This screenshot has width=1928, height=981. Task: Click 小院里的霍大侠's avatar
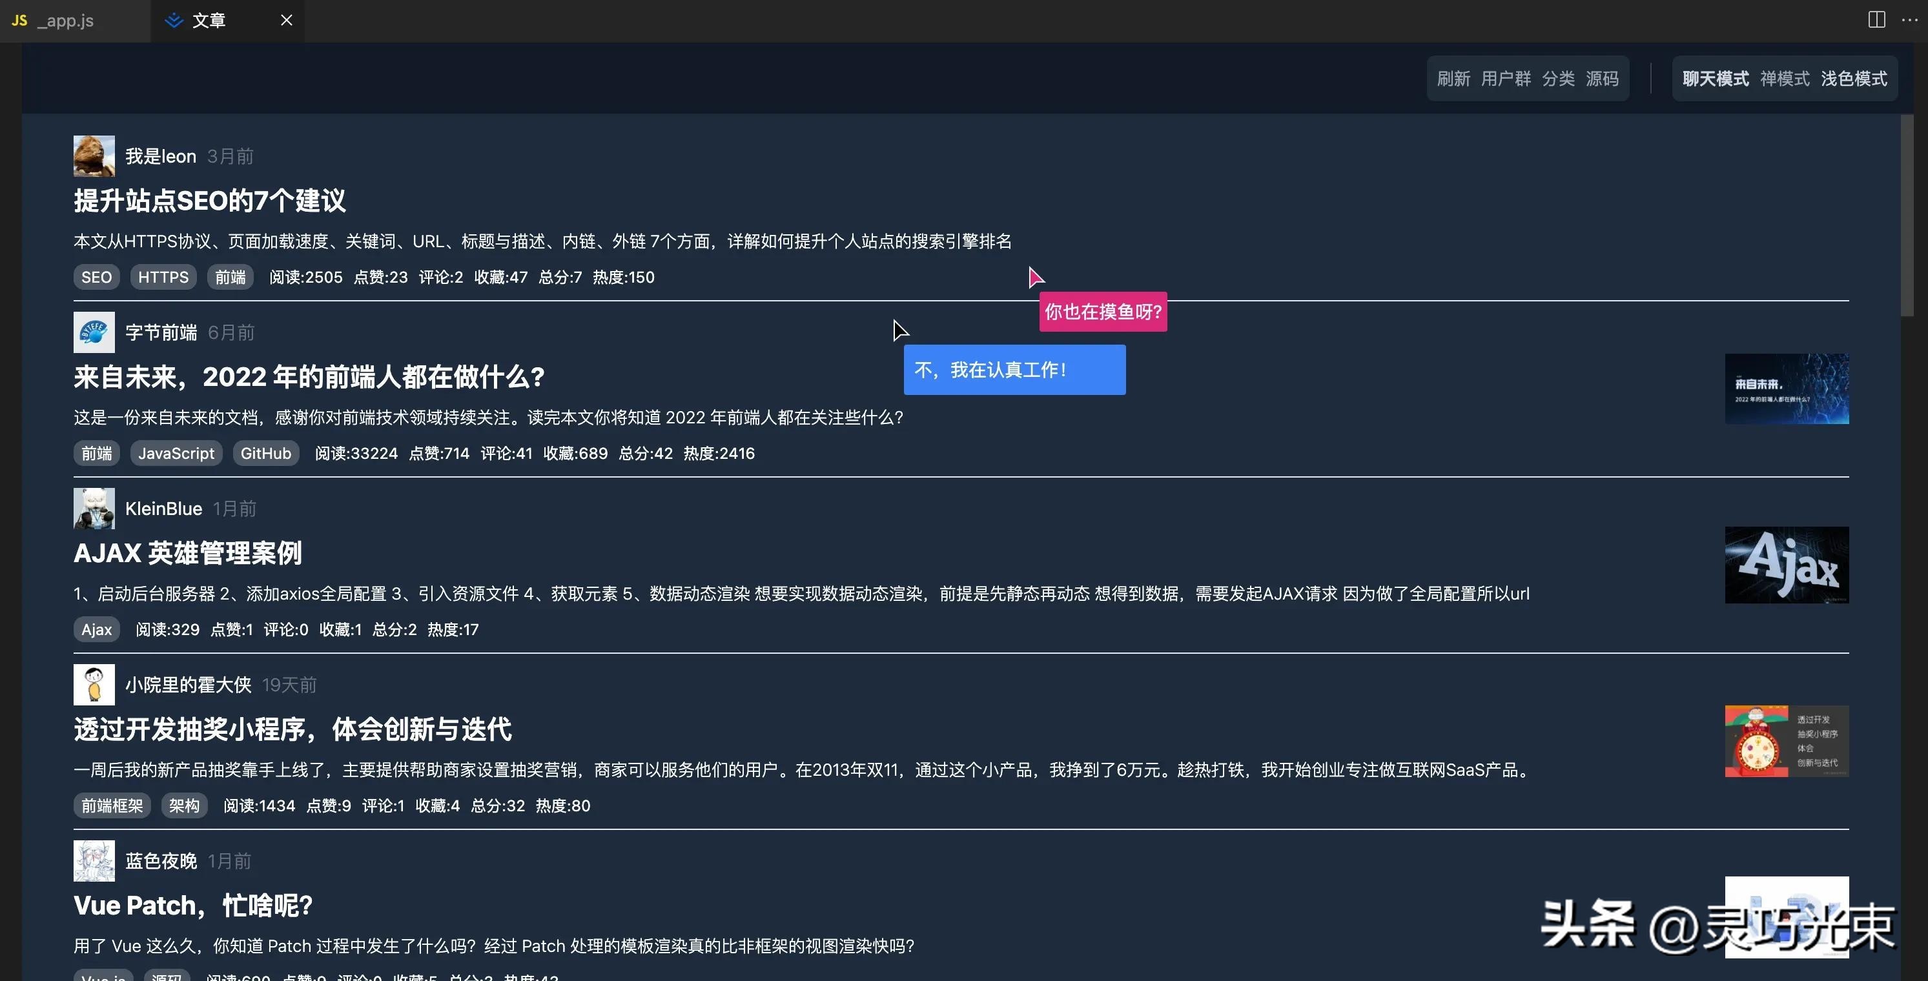point(94,683)
